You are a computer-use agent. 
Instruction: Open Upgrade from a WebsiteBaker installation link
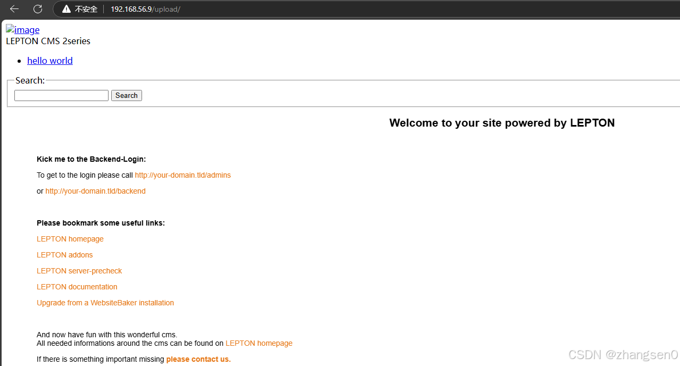point(105,303)
